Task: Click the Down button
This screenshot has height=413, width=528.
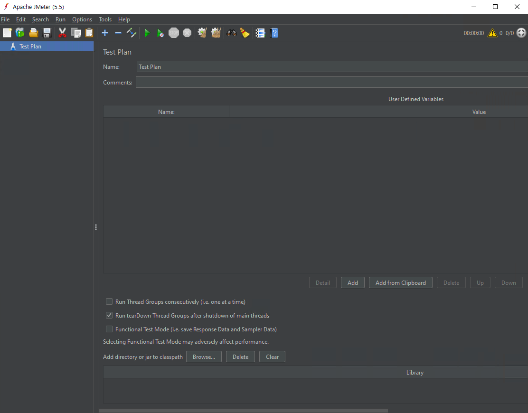Action: (509, 283)
